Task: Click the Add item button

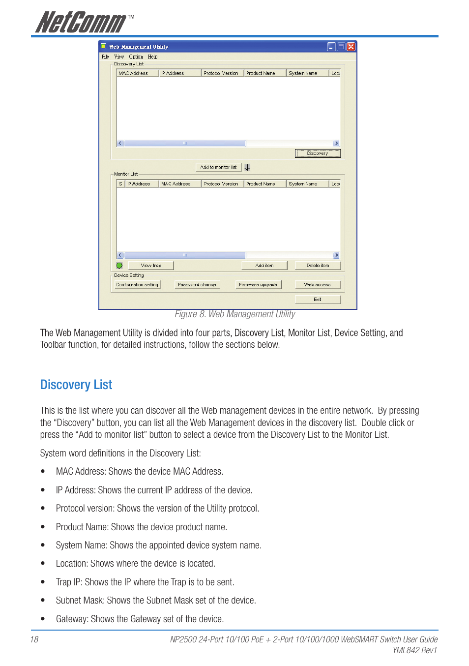Action: [x=264, y=266]
